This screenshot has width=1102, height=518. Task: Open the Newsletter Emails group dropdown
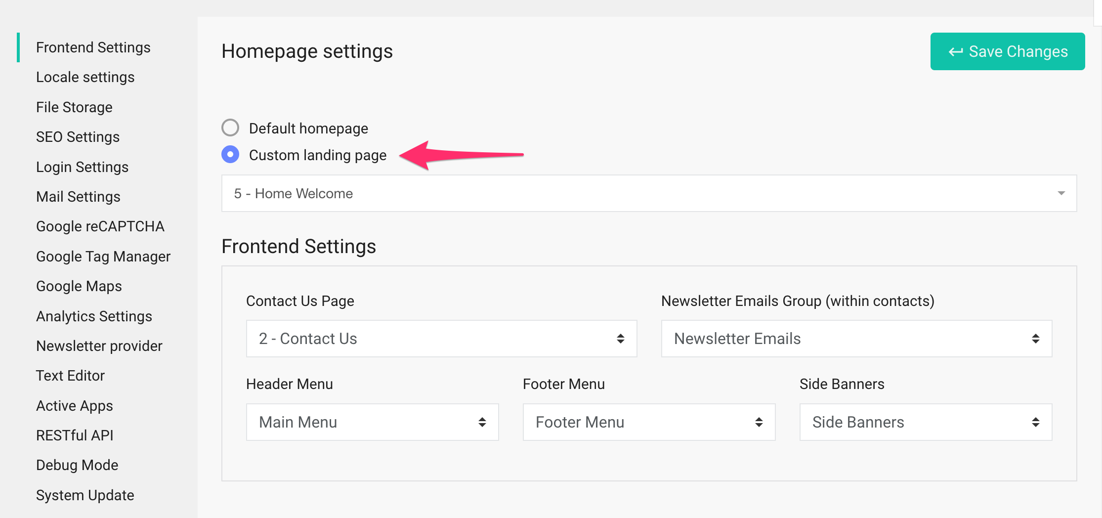click(856, 339)
